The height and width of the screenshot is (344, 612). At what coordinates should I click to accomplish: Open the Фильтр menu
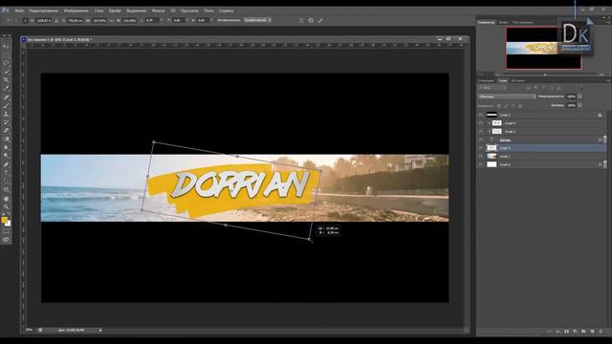(158, 11)
